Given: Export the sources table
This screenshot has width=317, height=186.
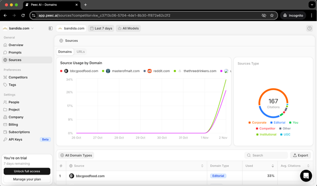Looking at the screenshot, I should (301, 156).
